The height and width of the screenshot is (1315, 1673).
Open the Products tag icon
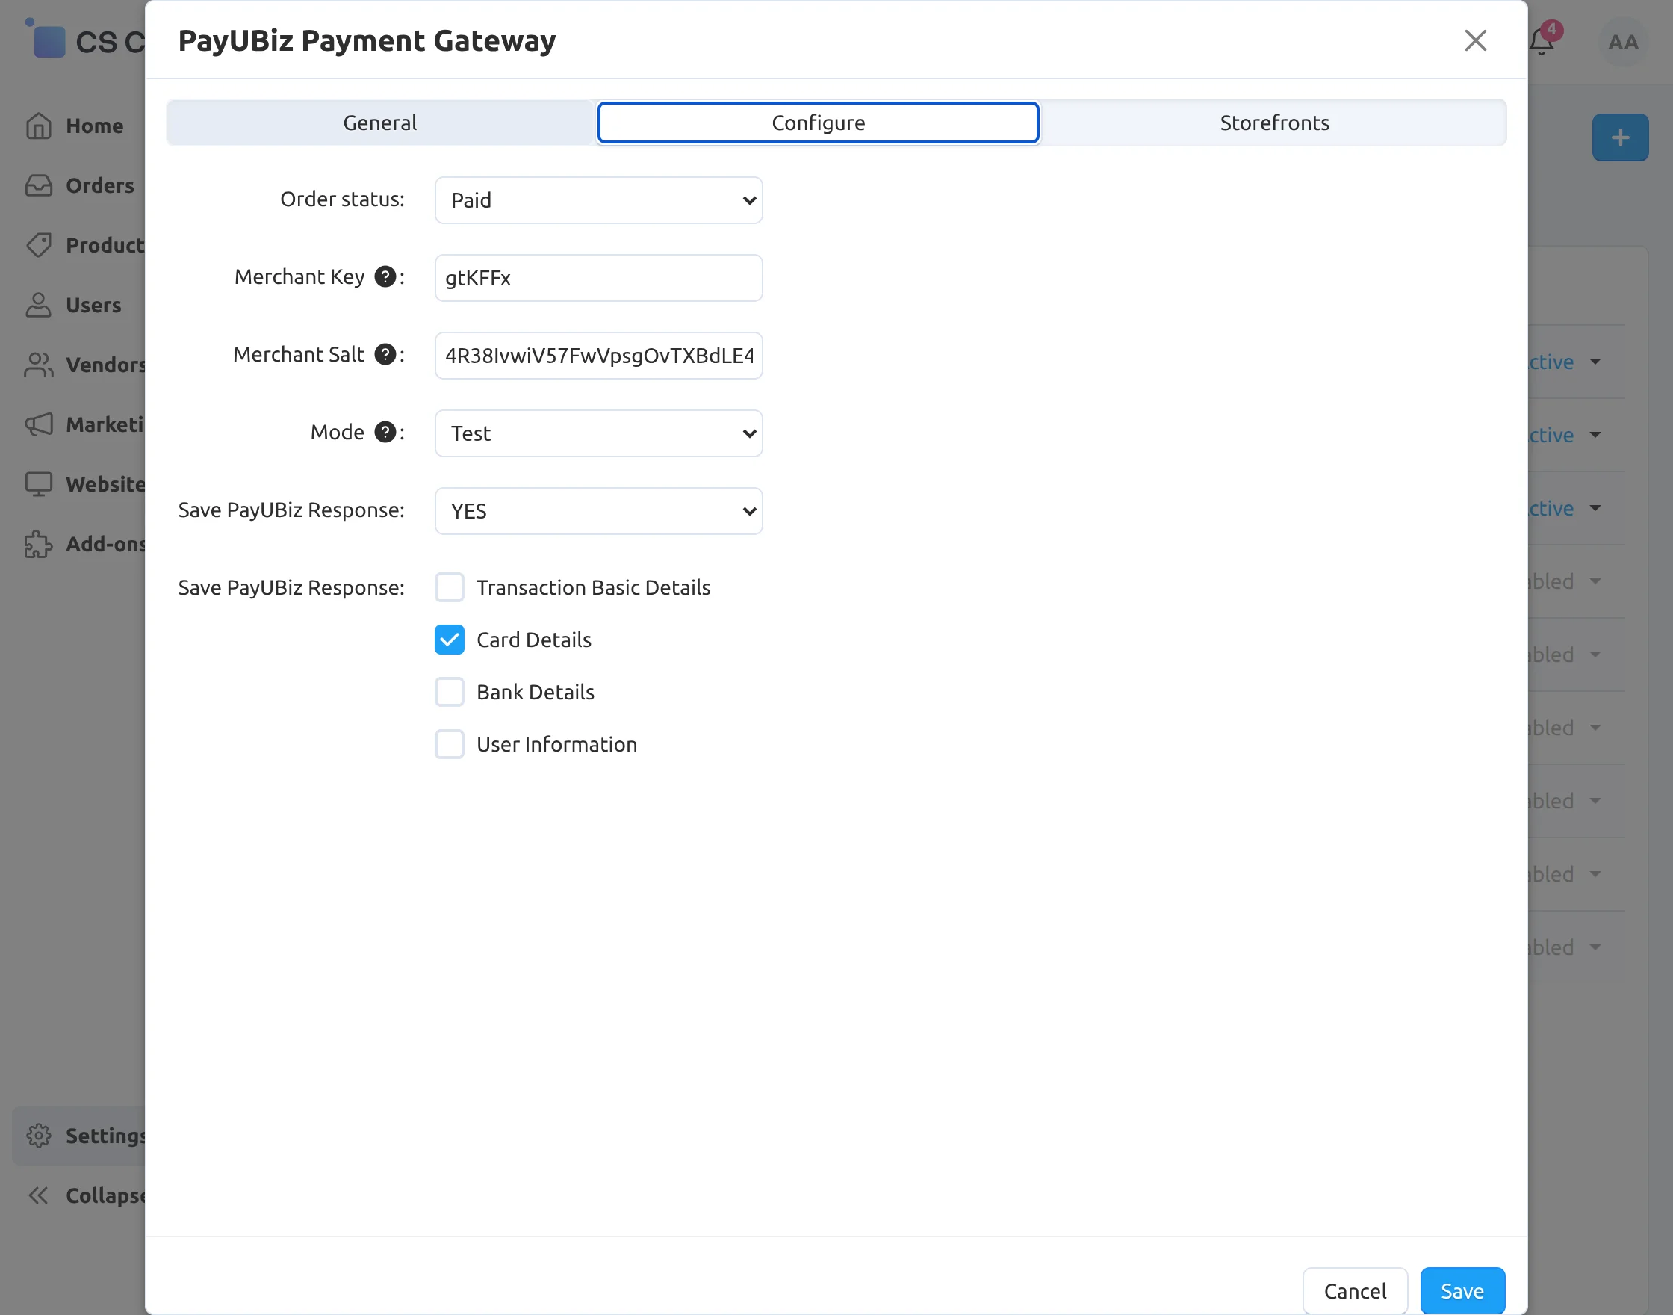(39, 245)
